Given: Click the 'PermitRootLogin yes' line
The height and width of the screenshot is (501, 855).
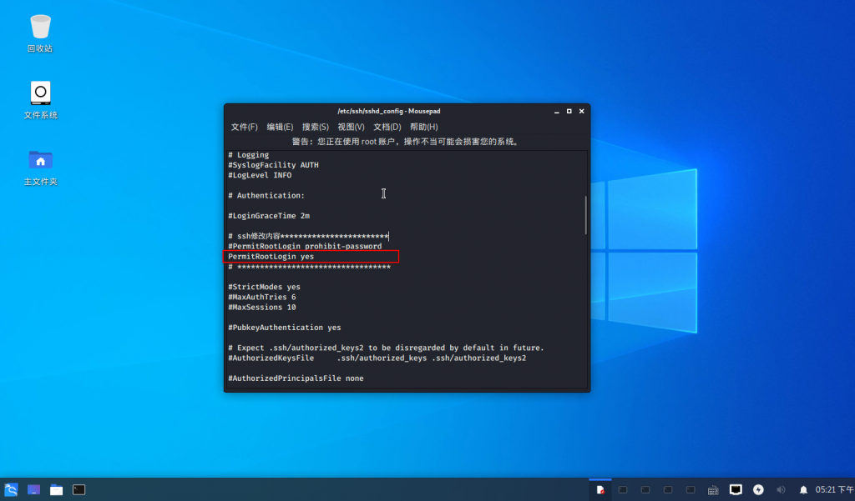Looking at the screenshot, I should tap(271, 257).
